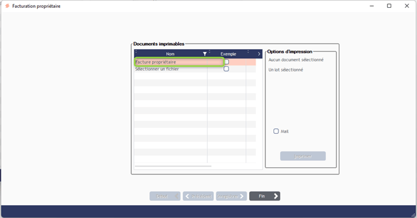
Task: Sort by the Nom column header
Action: (x=170, y=54)
